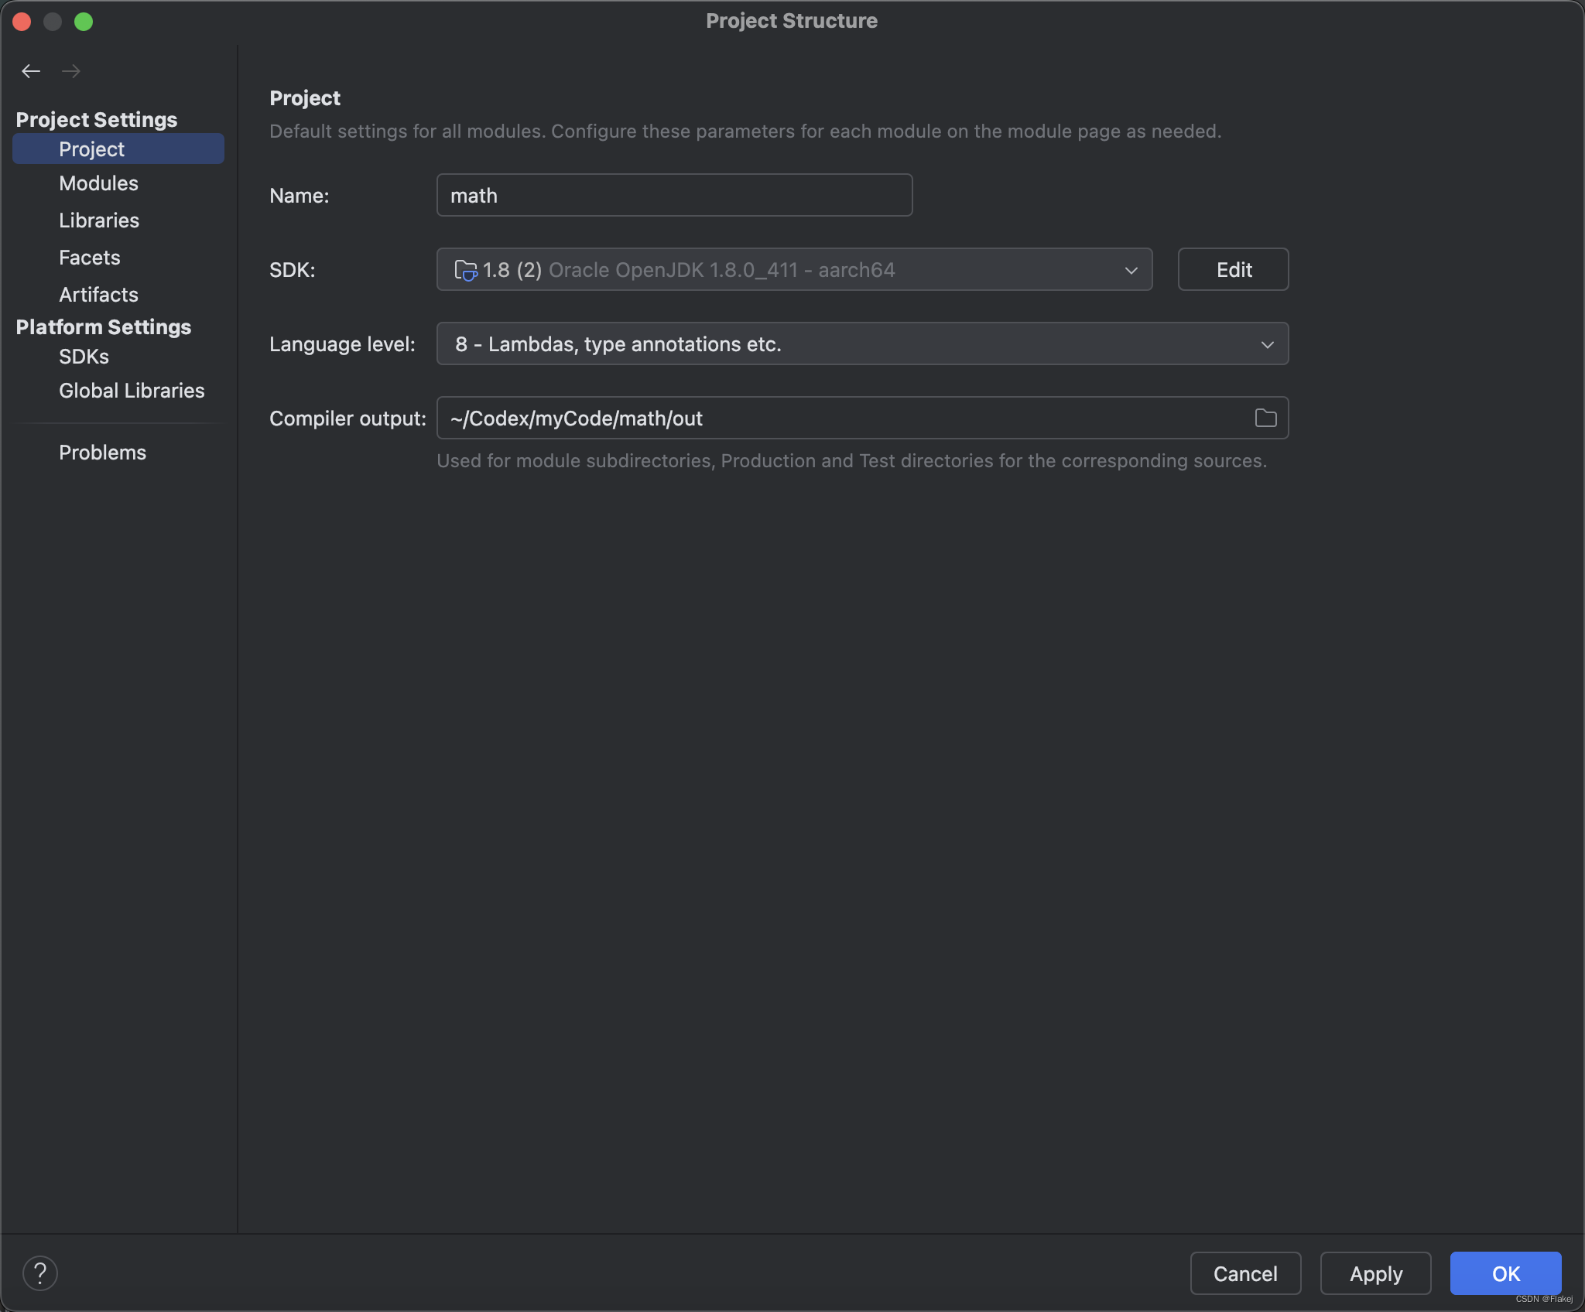Go to Facets section
This screenshot has height=1312, width=1585.
click(90, 258)
